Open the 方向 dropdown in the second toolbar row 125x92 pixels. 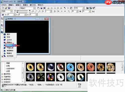point(11,11)
